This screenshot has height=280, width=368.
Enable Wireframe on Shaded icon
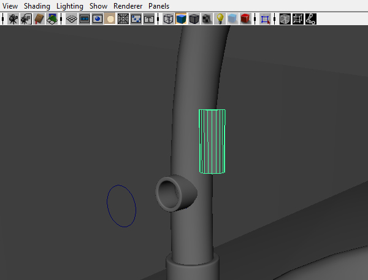(194, 19)
